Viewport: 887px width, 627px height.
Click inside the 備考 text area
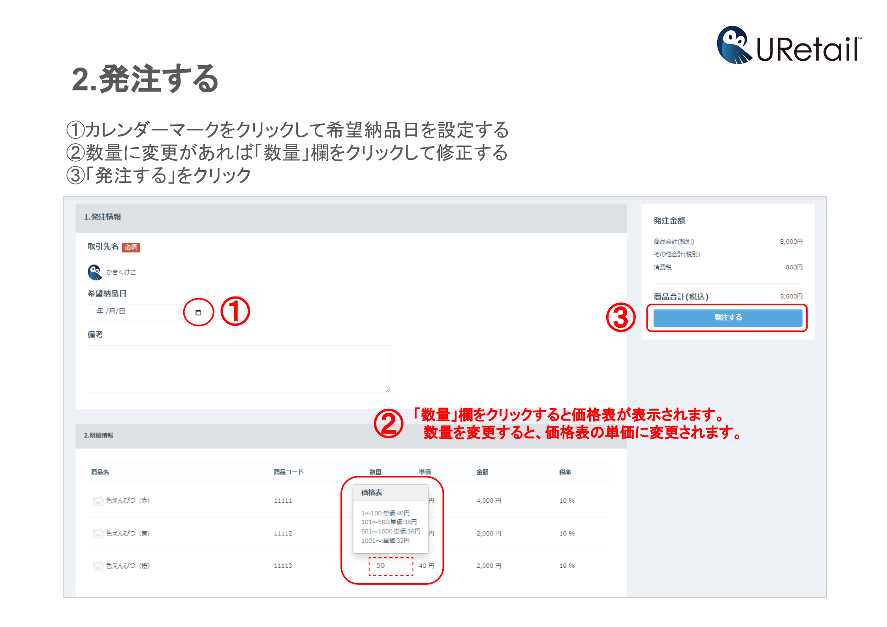point(239,369)
